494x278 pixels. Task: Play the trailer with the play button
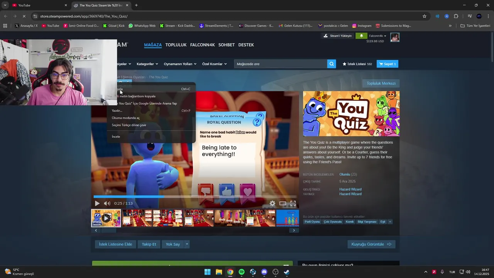97,203
